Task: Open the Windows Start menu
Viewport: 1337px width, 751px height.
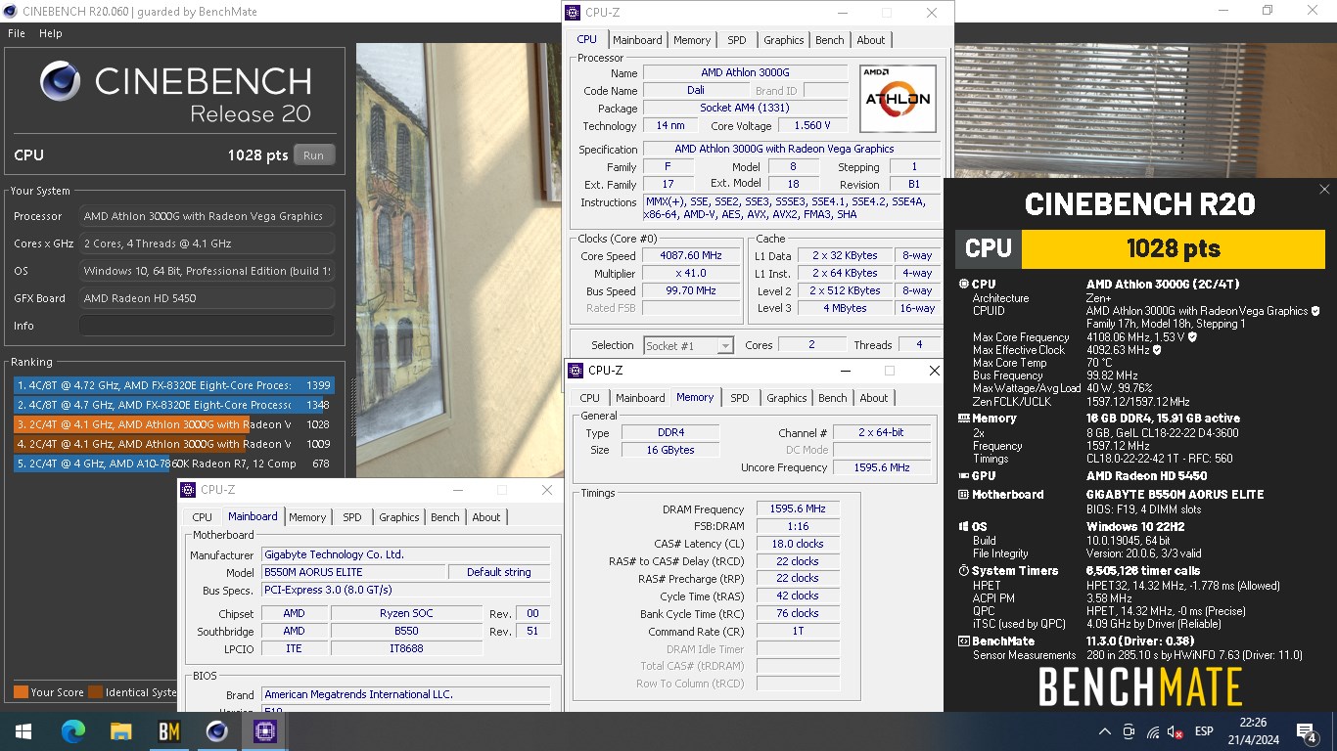Action: coord(23,730)
